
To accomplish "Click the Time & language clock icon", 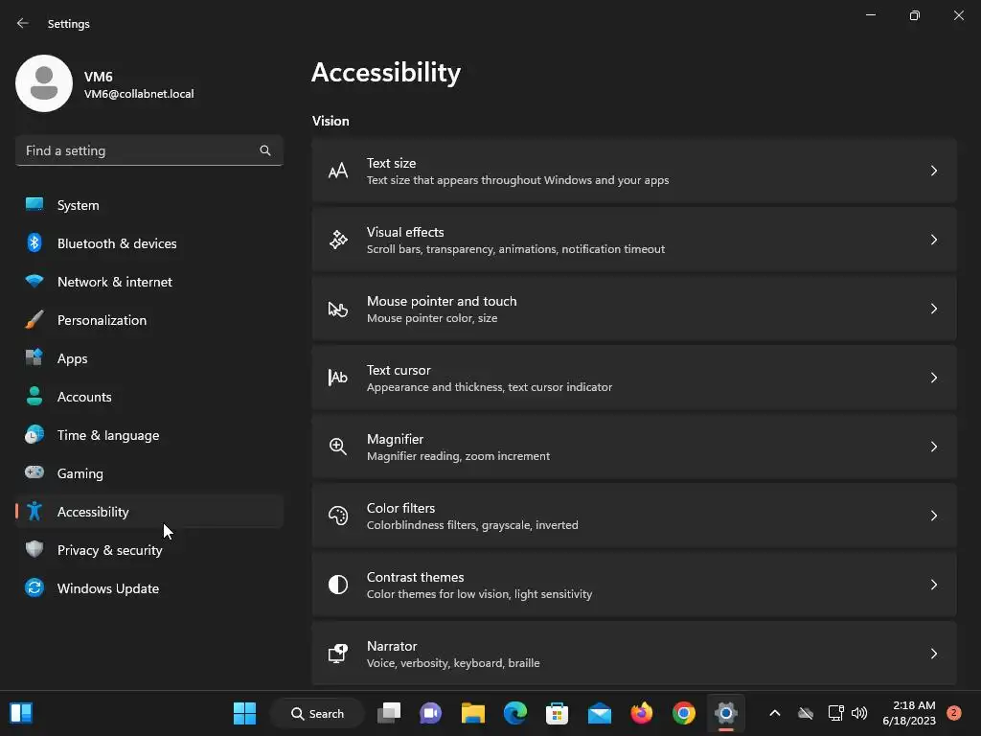I will pos(34,435).
